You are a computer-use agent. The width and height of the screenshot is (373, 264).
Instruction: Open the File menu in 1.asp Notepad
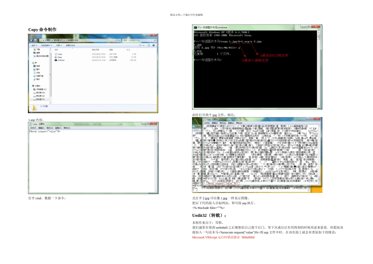[33, 128]
